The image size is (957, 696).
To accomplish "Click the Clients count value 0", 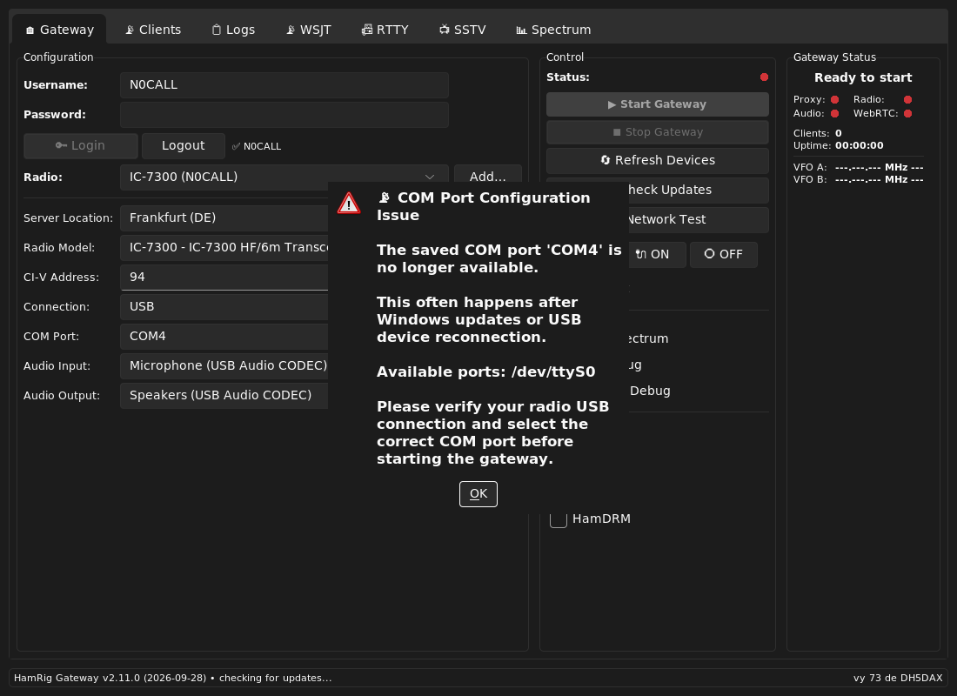I will point(839,133).
